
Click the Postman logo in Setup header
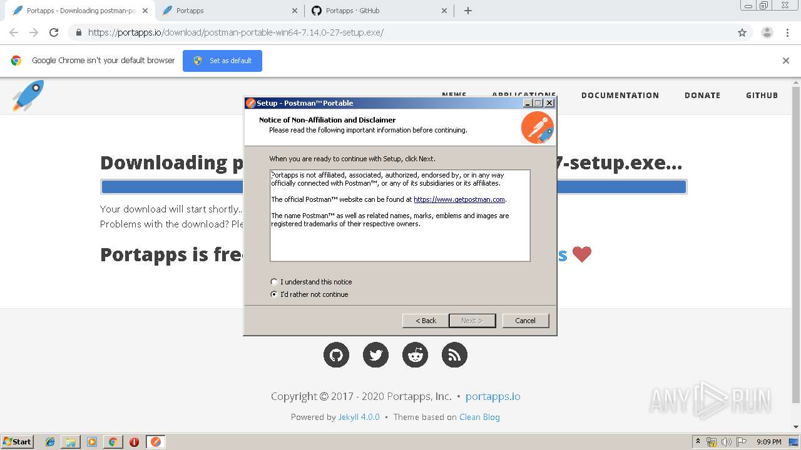pyautogui.click(x=537, y=127)
